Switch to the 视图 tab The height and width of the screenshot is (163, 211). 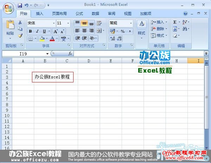128,14
